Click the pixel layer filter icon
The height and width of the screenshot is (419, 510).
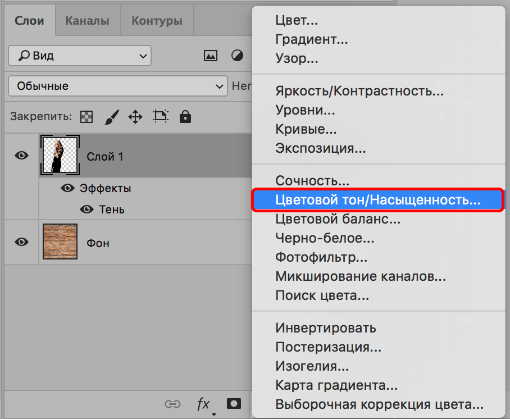tap(211, 56)
